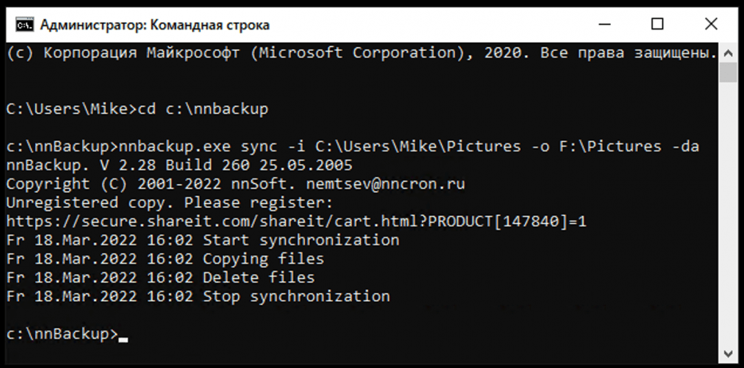The height and width of the screenshot is (368, 744).
Task: Click the "Delete files" log line
Action: pyautogui.click(x=258, y=278)
